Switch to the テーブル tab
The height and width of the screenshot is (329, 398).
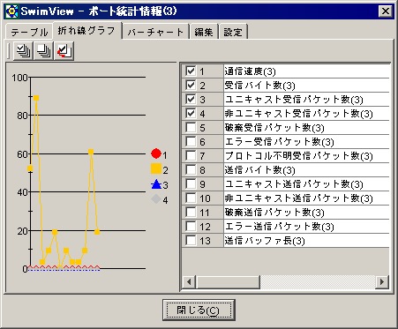pyautogui.click(x=29, y=32)
